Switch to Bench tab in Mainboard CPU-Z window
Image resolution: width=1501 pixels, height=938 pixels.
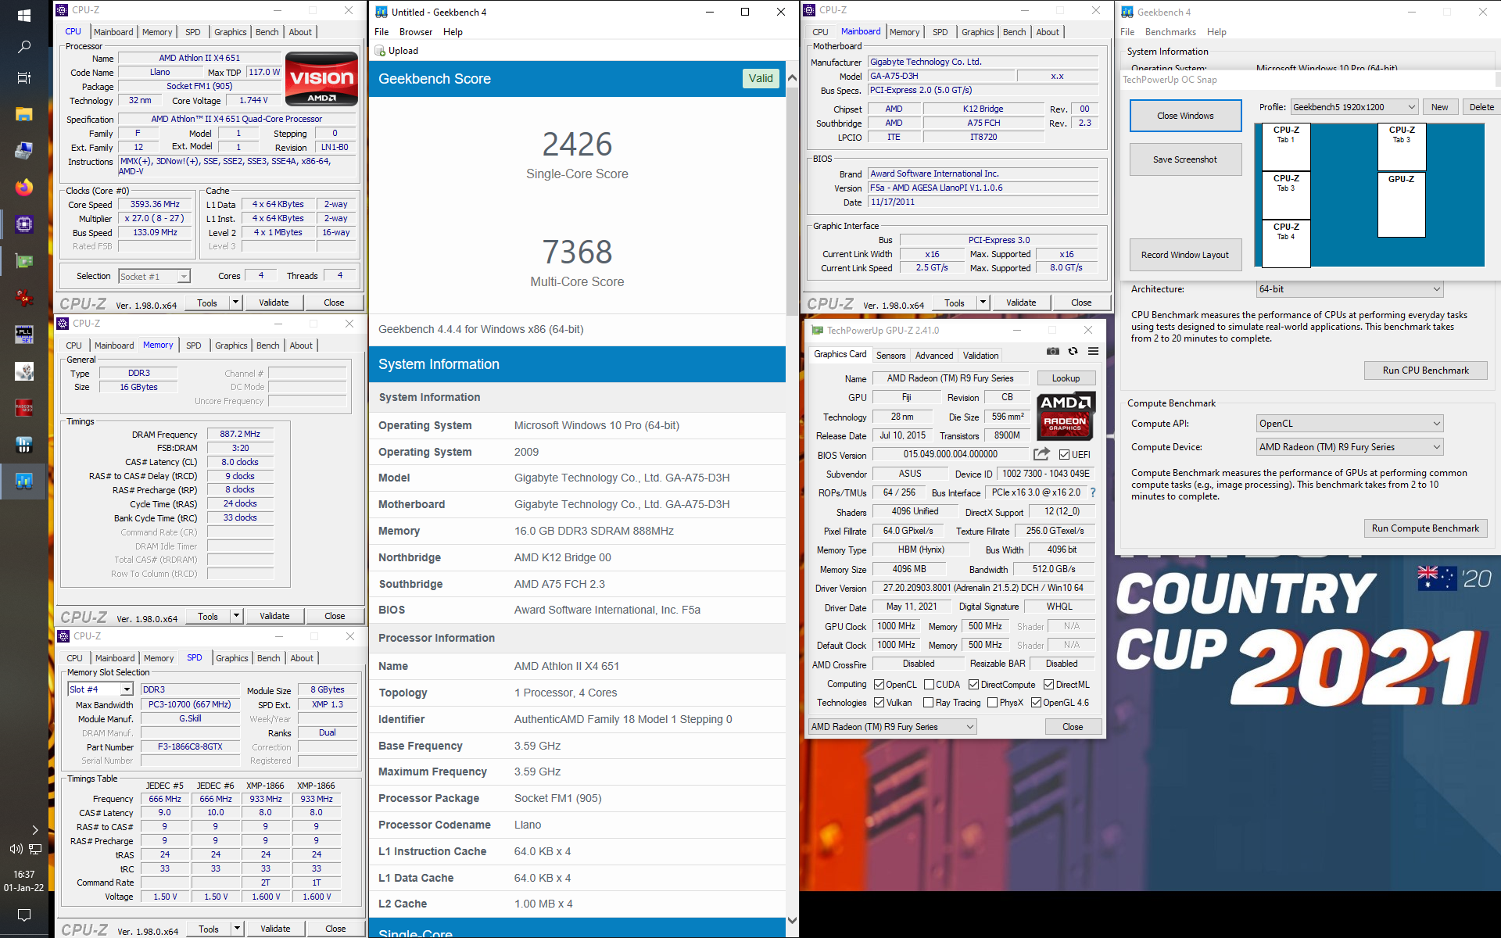pos(1014,32)
